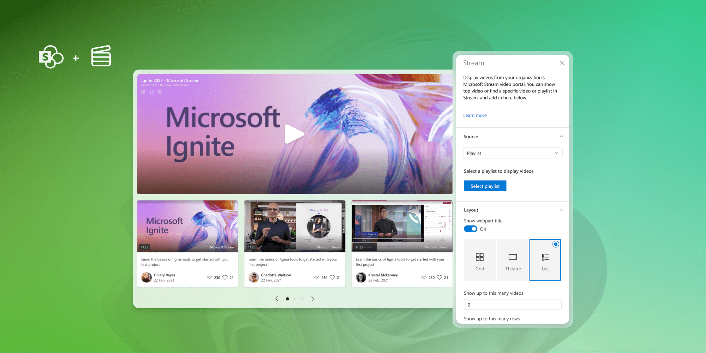Image resolution: width=706 pixels, height=353 pixels.
Task: Open Hillary Reyes avatar
Action: pyautogui.click(x=146, y=277)
